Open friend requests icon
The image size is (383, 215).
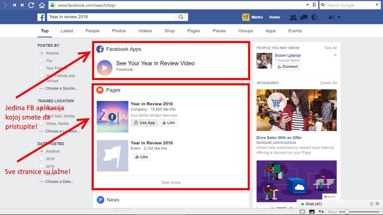[293, 17]
